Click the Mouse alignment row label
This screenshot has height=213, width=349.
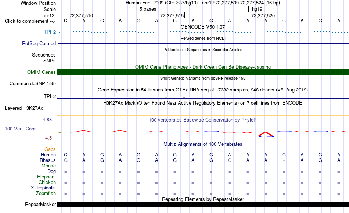(48, 166)
